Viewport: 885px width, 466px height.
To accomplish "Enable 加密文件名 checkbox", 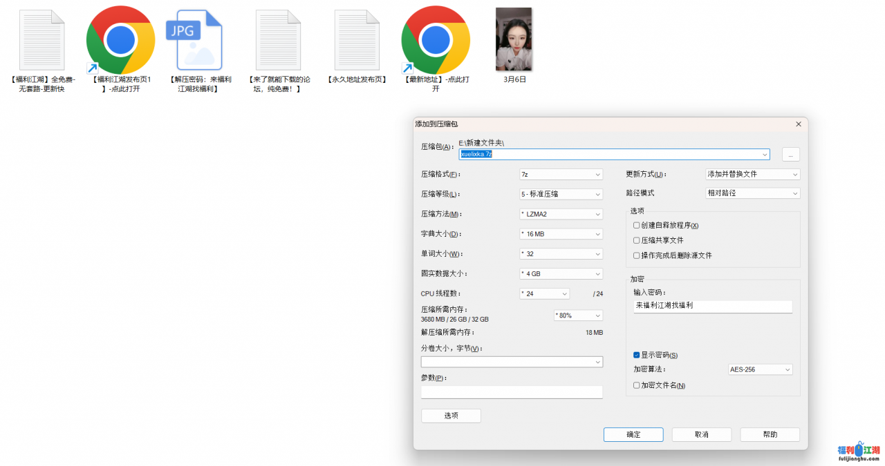I will pos(637,385).
